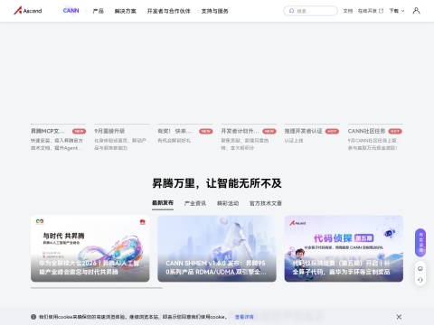Click 查看详情 in cookie banner
The image size is (434, 325).
point(244,317)
